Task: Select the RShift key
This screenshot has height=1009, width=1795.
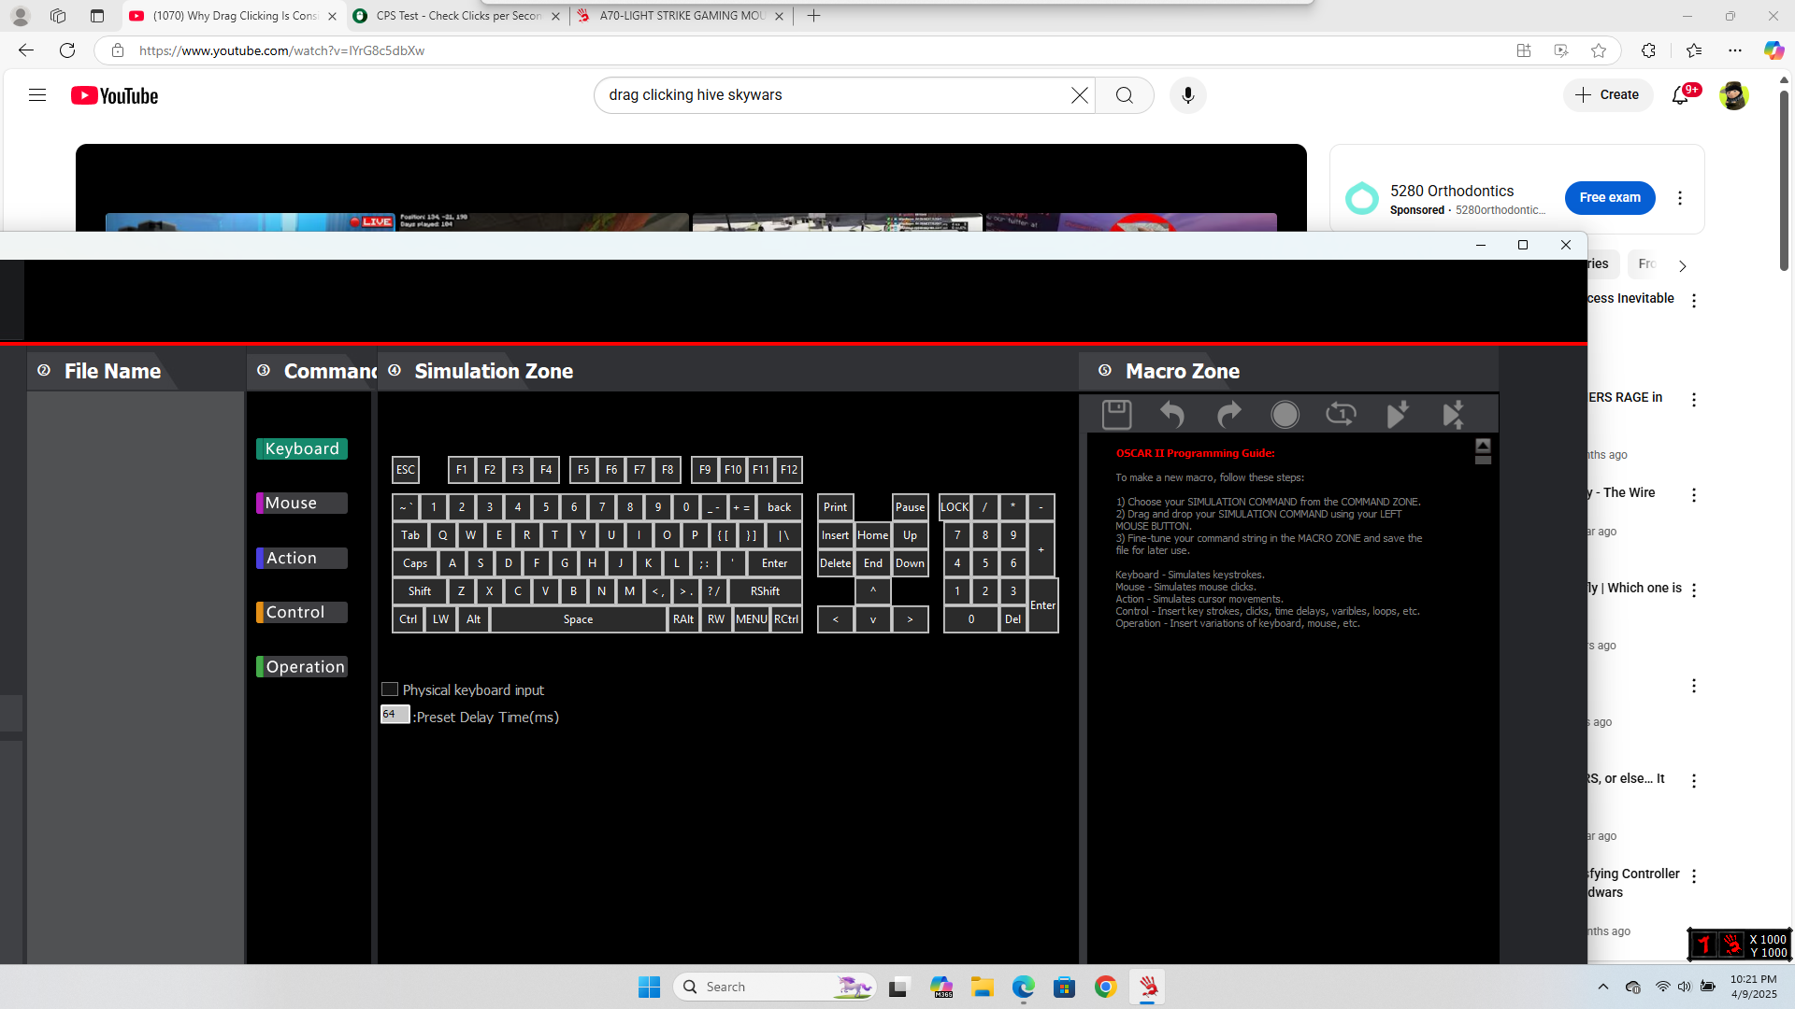Action: click(765, 591)
